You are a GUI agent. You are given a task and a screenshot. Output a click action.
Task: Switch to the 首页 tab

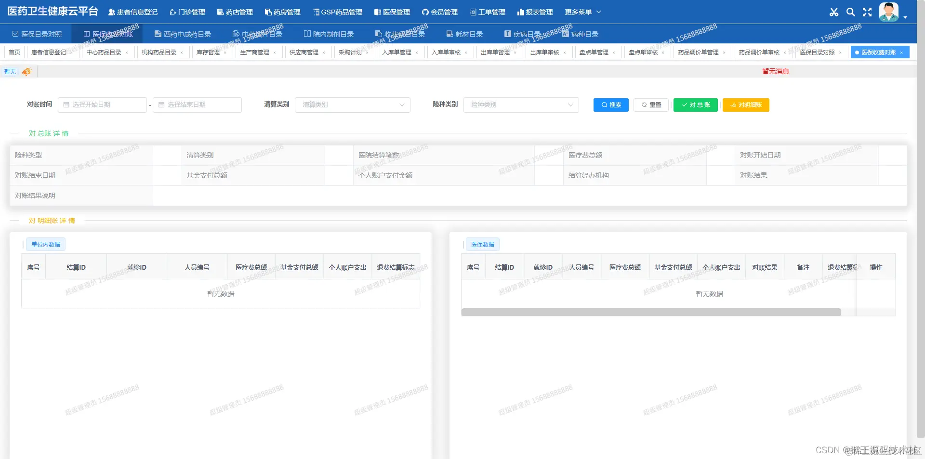pos(14,52)
